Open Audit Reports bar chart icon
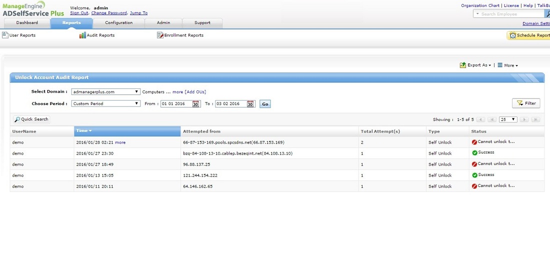 coord(82,35)
